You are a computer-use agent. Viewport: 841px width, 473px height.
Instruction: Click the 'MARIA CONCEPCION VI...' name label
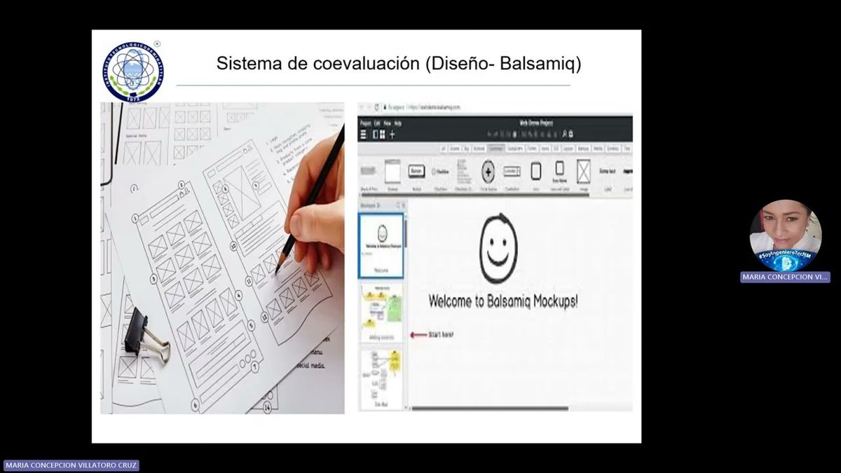pyautogui.click(x=785, y=277)
